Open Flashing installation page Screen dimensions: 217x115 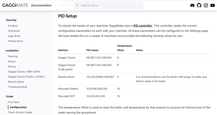pyautogui.click(x=13, y=56)
